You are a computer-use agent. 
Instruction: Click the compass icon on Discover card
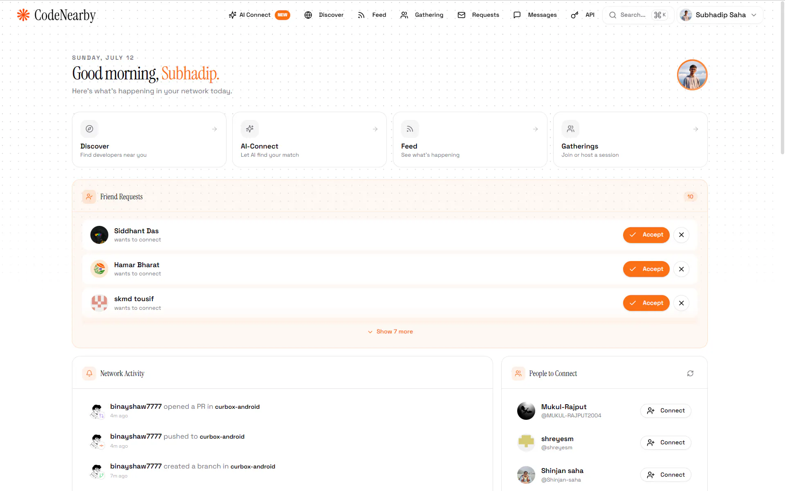coord(89,129)
